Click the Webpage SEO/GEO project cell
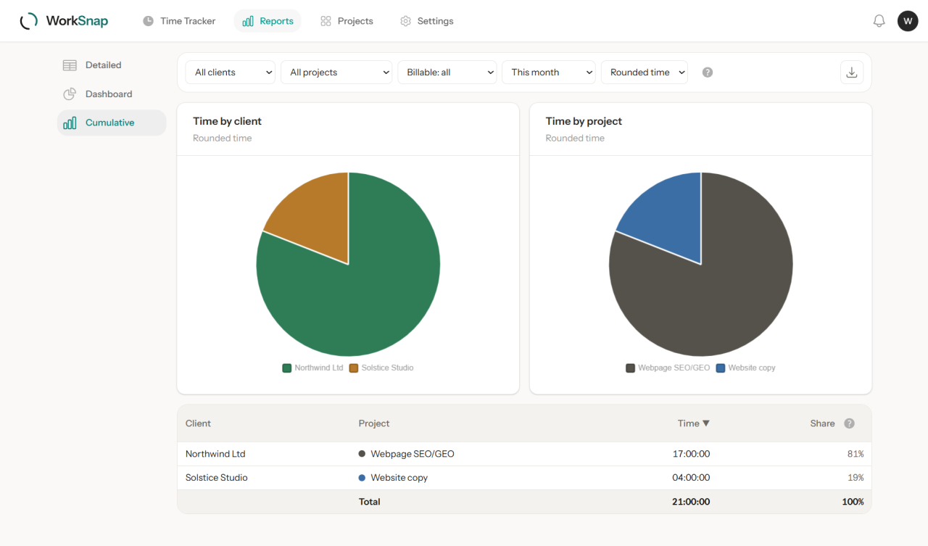928x546 pixels. (407, 454)
